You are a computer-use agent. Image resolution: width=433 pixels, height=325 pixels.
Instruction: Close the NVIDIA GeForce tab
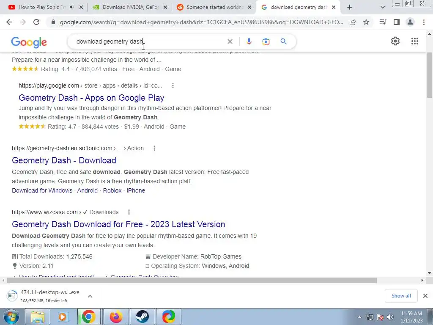point(165,7)
